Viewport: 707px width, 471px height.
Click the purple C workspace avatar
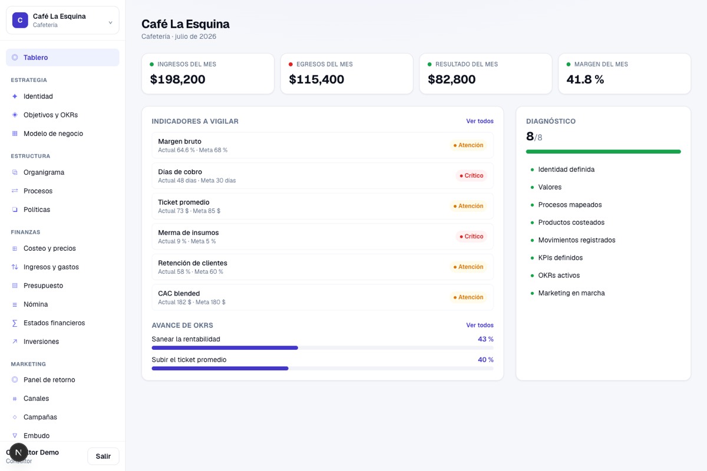click(x=20, y=20)
